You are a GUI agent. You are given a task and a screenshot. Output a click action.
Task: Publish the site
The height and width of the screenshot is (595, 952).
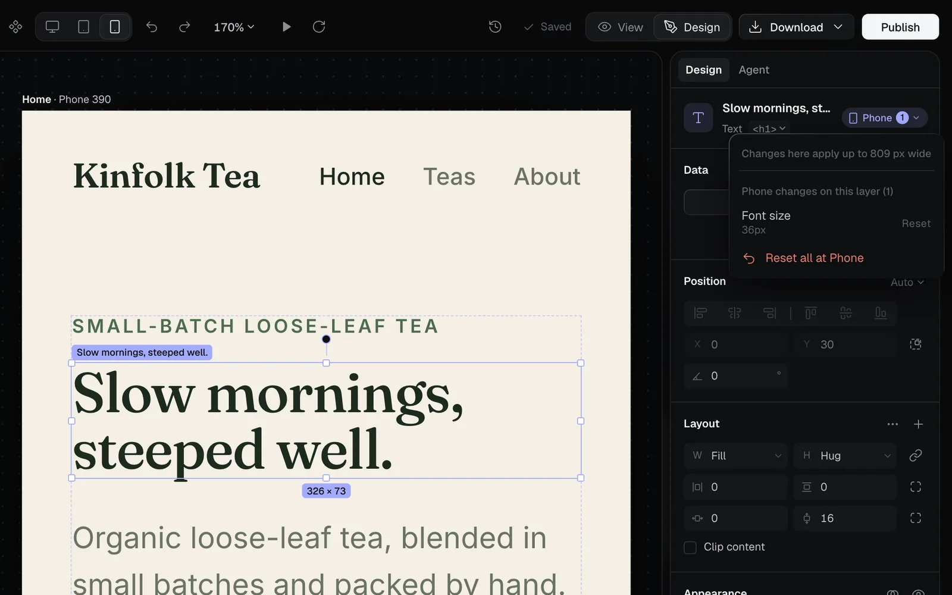pos(900,27)
